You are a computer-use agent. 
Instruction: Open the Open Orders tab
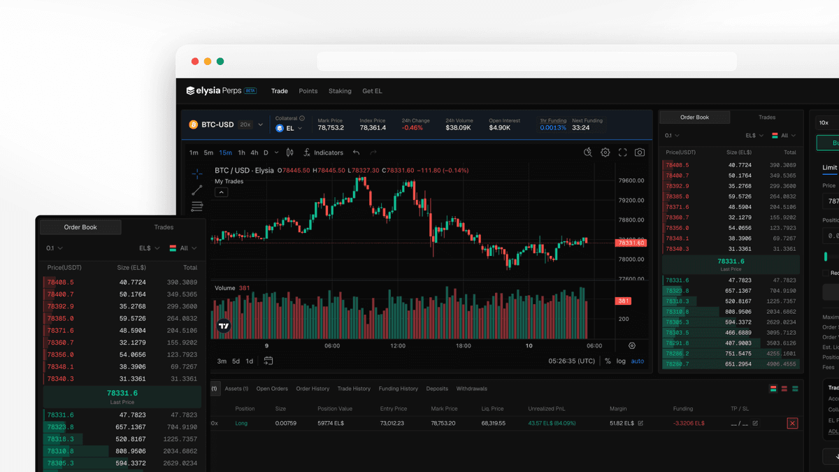(x=272, y=389)
